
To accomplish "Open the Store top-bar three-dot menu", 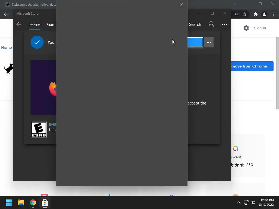I will tap(225, 24).
